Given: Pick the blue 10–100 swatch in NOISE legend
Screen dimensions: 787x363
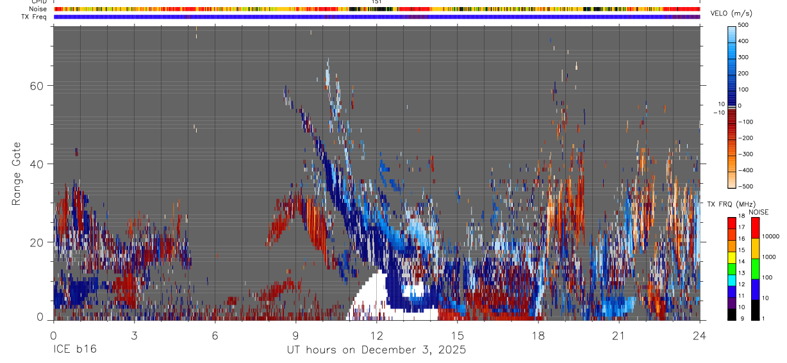Looking at the screenshot, I should pyautogui.click(x=755, y=289).
